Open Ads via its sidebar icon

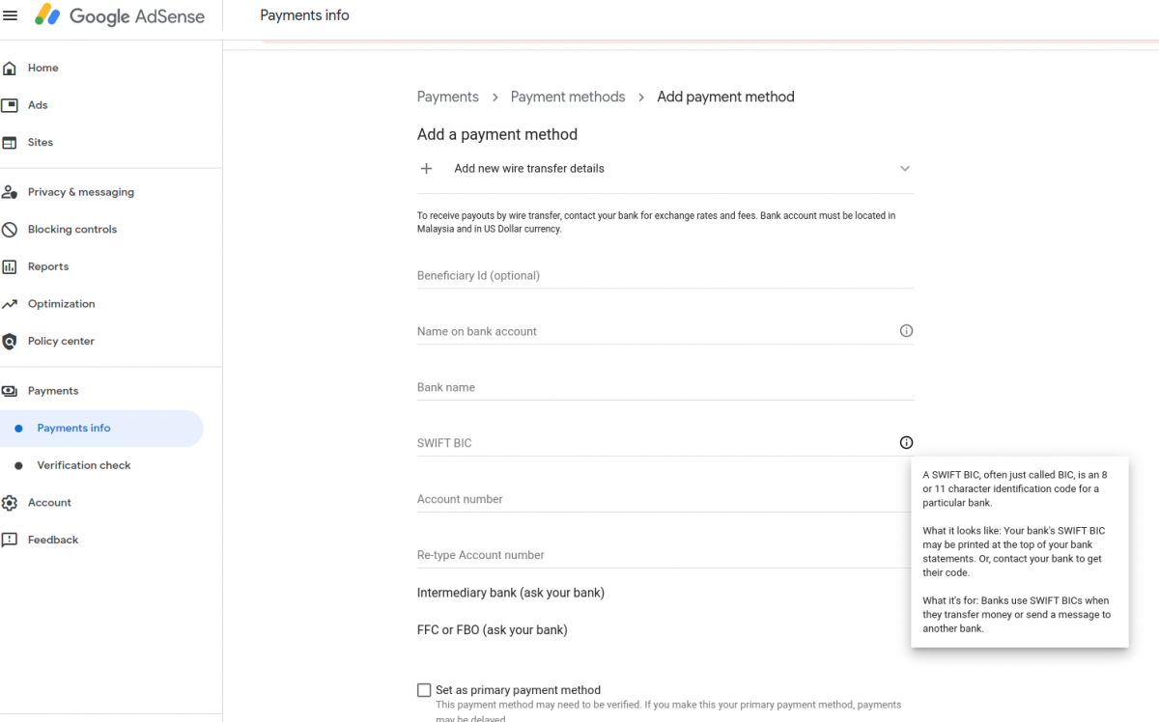pos(10,105)
